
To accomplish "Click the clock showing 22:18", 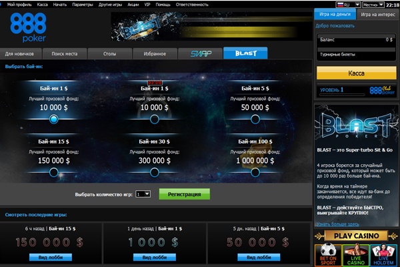I will 393,5.
